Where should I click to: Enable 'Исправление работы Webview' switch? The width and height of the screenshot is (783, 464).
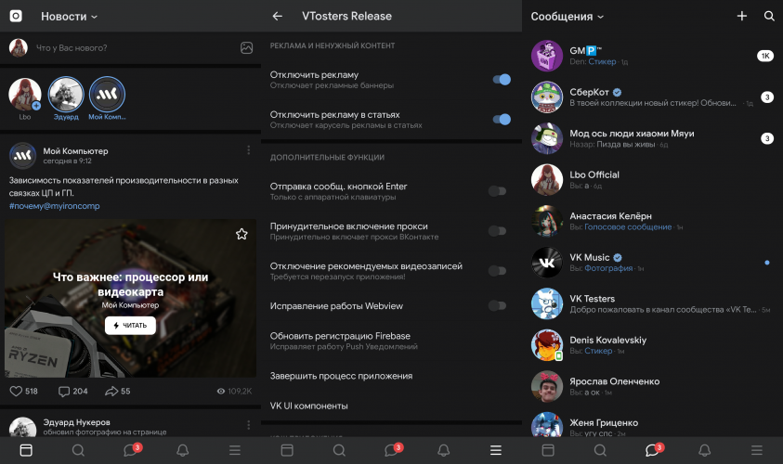click(x=497, y=306)
